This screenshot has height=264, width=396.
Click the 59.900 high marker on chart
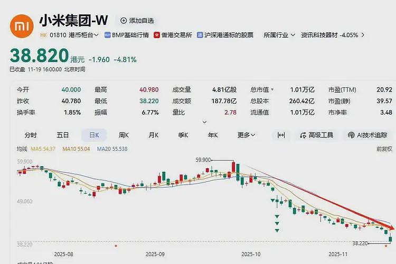[x=203, y=160]
